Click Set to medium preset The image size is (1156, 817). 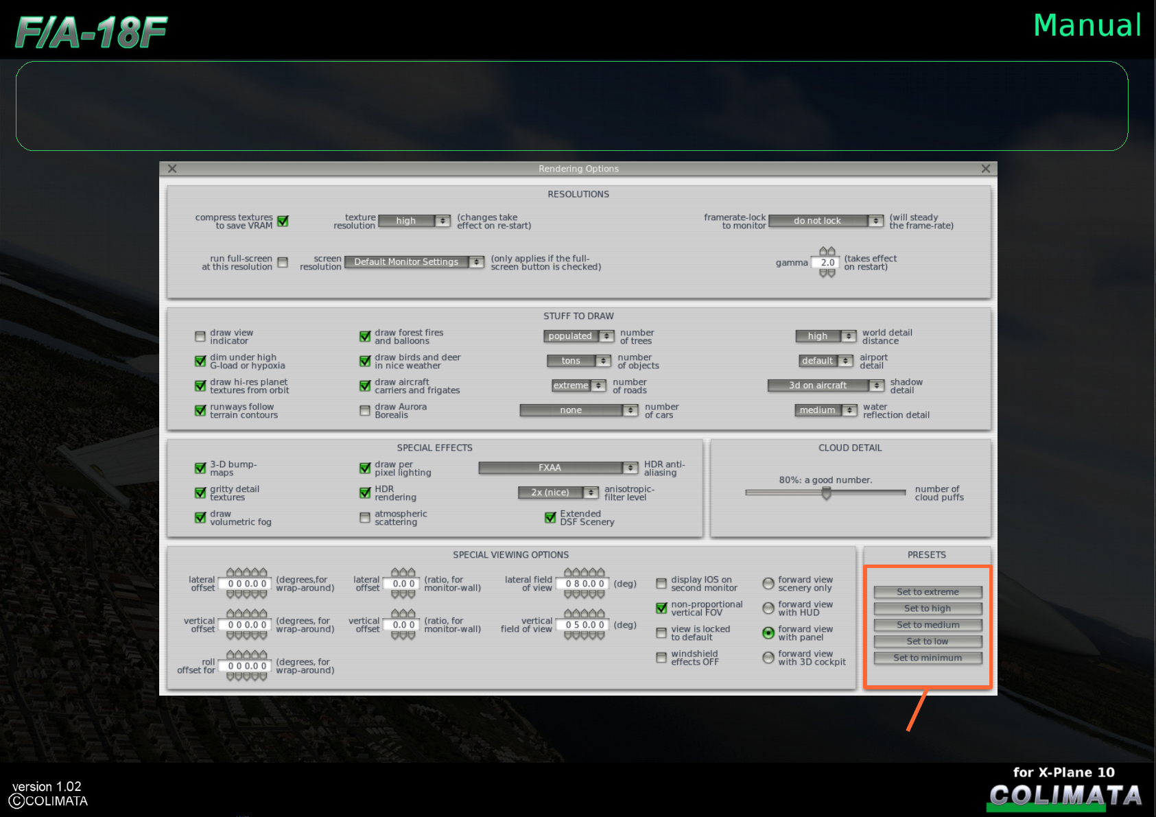coord(928,625)
